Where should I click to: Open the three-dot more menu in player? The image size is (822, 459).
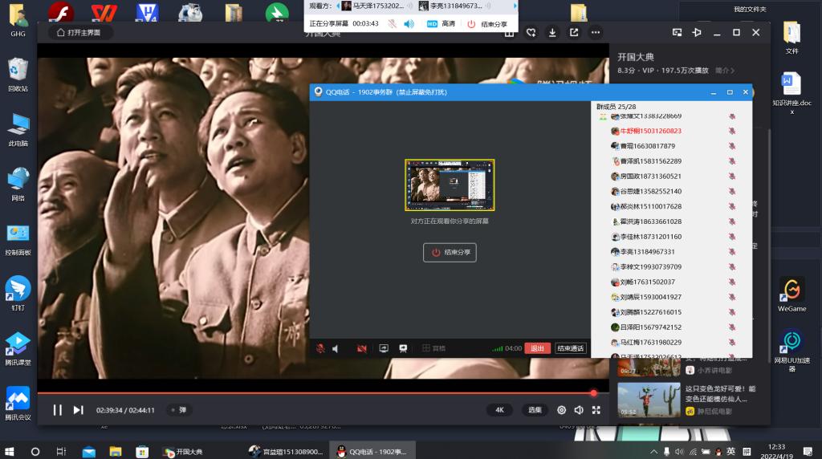(x=596, y=32)
